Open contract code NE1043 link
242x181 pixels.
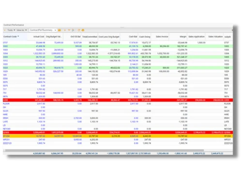(7, 129)
